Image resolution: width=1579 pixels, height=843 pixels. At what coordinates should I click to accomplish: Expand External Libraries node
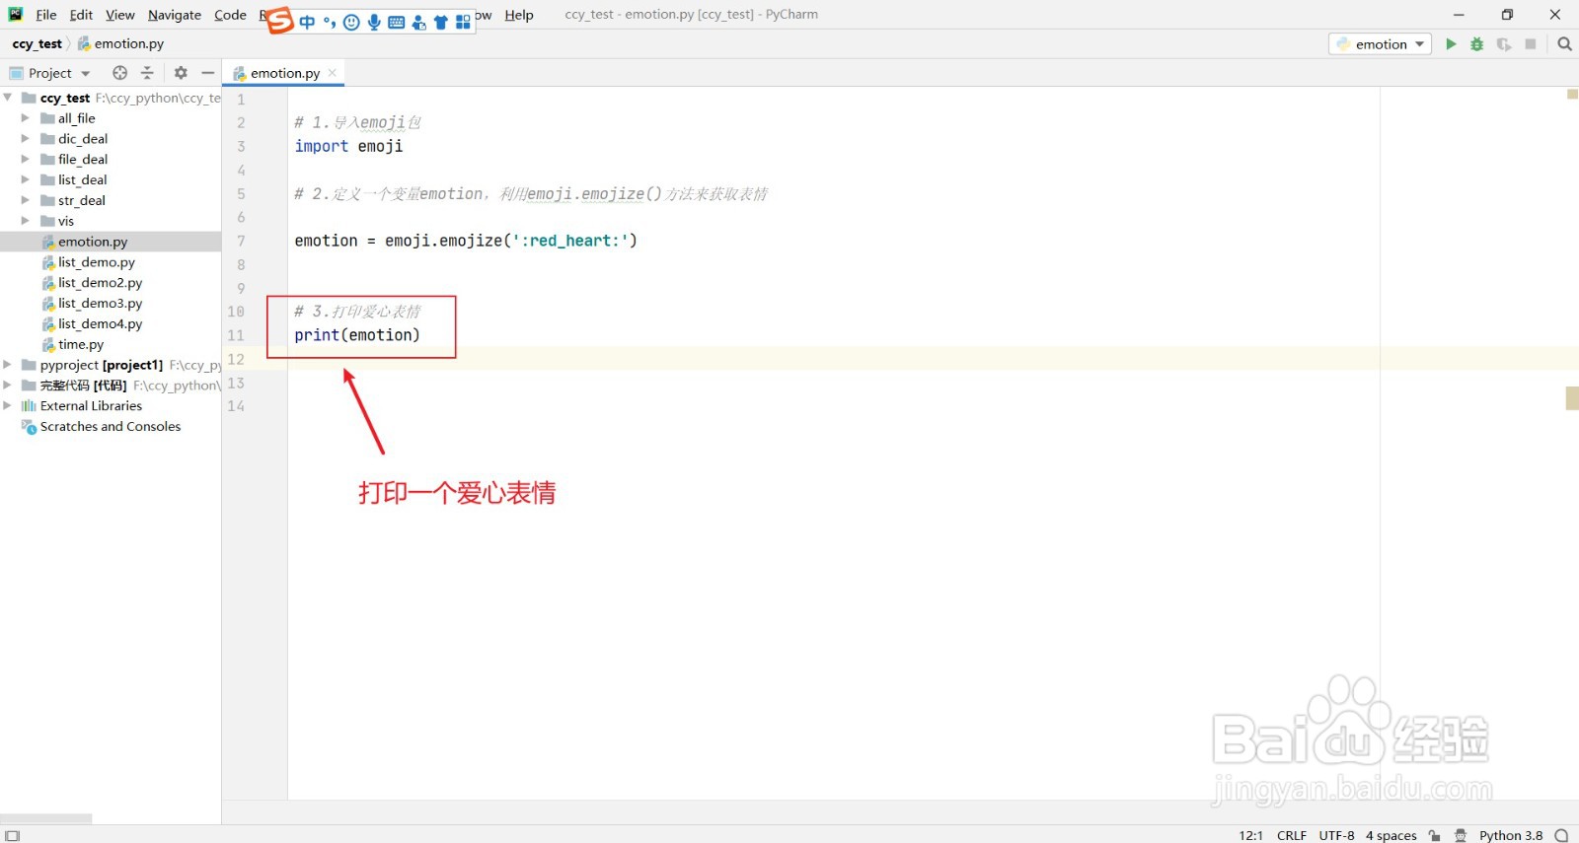pos(8,406)
